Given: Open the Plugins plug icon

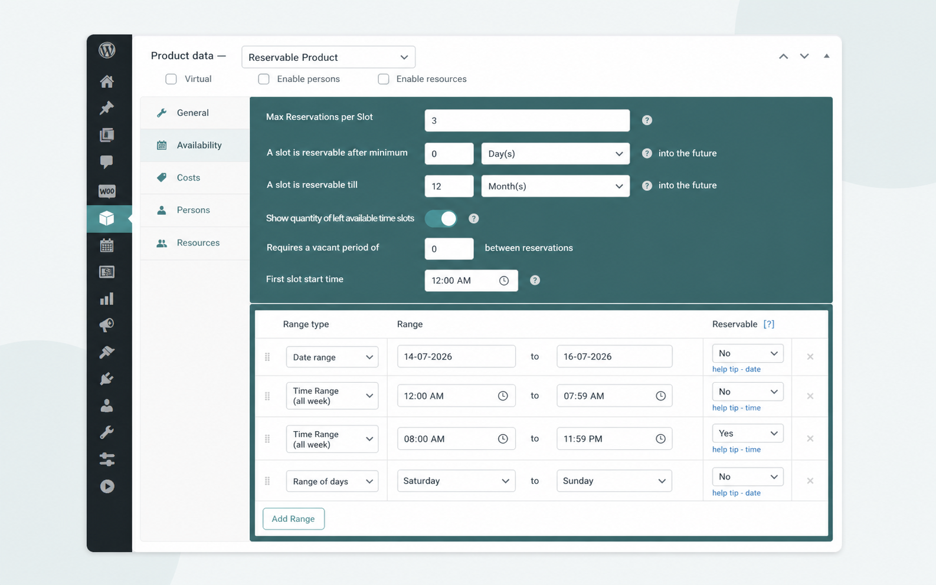Looking at the screenshot, I should pos(107,379).
